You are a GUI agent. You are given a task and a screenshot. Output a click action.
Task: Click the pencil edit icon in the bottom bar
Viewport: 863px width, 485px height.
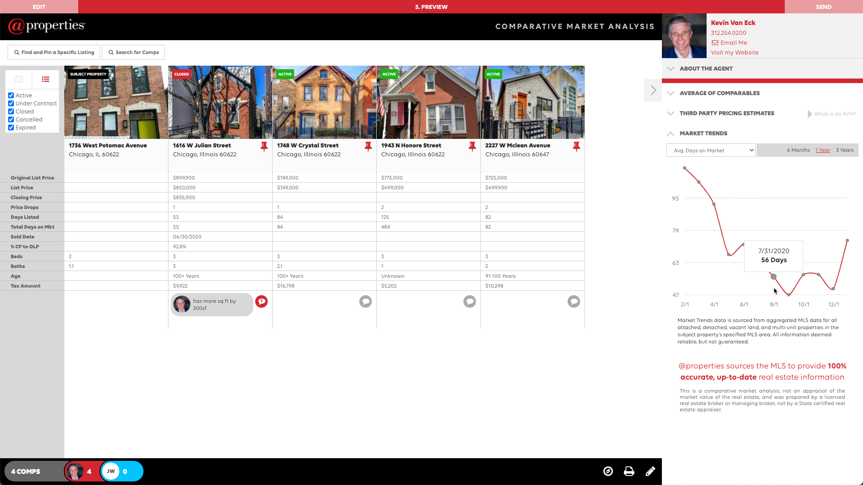tap(650, 471)
